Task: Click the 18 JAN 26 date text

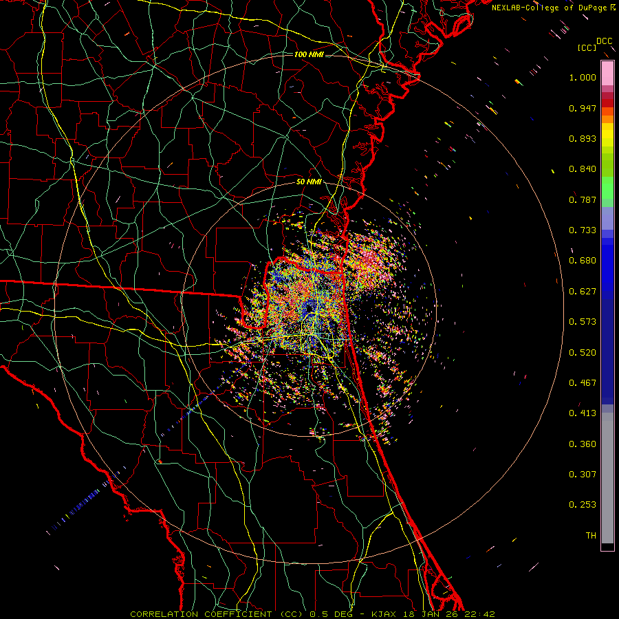Action: point(430,614)
